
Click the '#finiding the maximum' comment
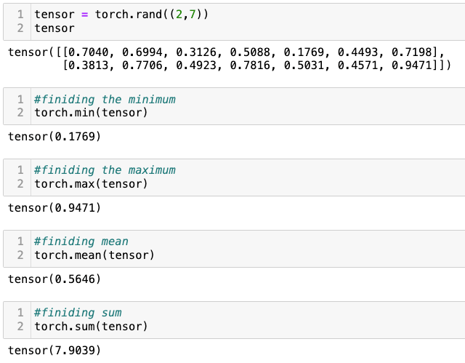pos(105,170)
